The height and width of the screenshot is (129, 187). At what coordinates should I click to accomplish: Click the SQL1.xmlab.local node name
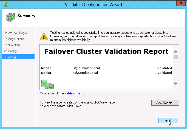click(x=83, y=68)
